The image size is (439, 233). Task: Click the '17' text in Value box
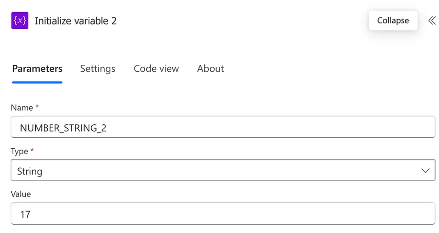(x=25, y=214)
